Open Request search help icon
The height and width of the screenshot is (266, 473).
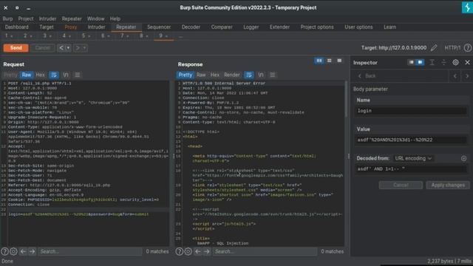click(5, 251)
